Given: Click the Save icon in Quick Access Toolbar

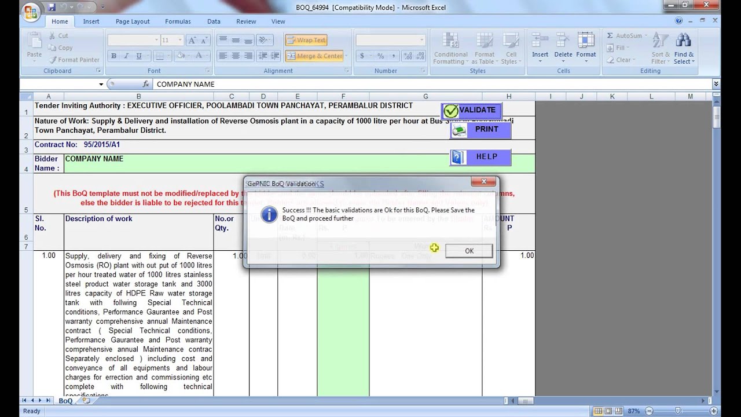Looking at the screenshot, I should pos(52,7).
